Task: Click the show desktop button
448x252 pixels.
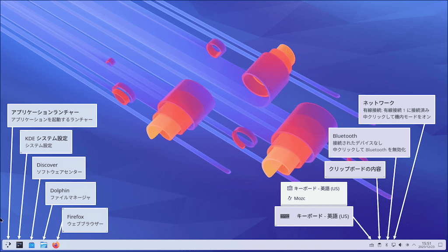Action: point(440,245)
